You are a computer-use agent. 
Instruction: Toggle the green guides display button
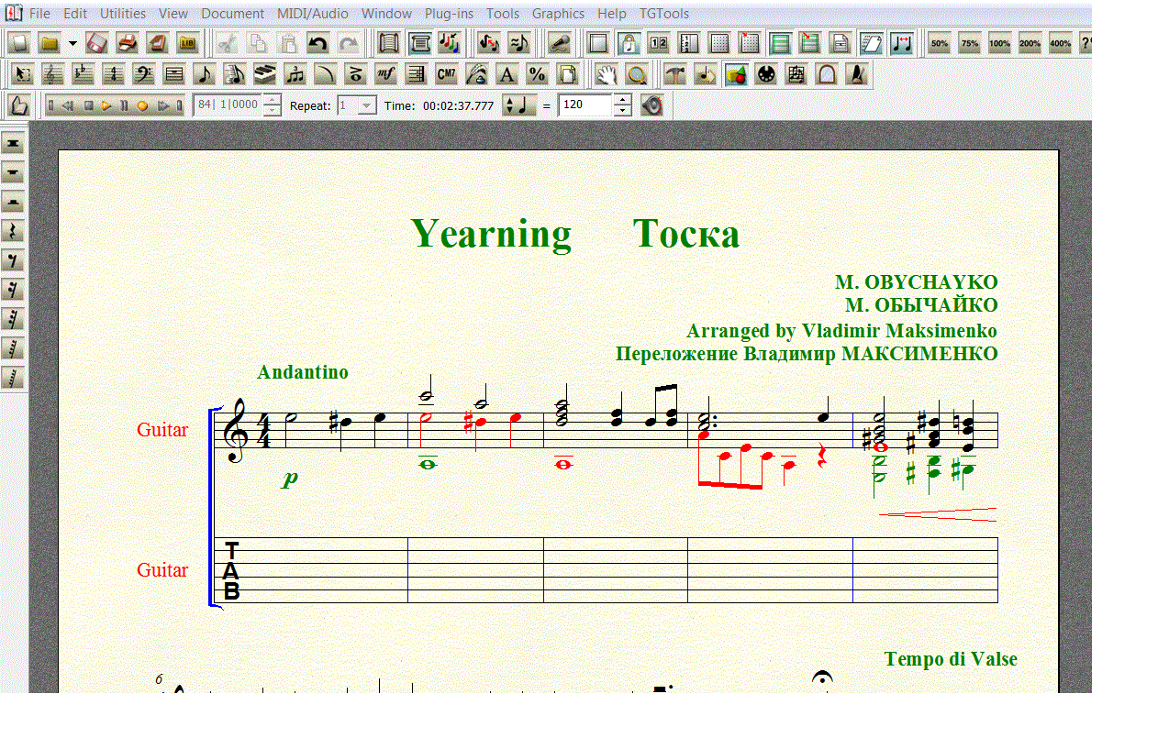pyautogui.click(x=779, y=43)
